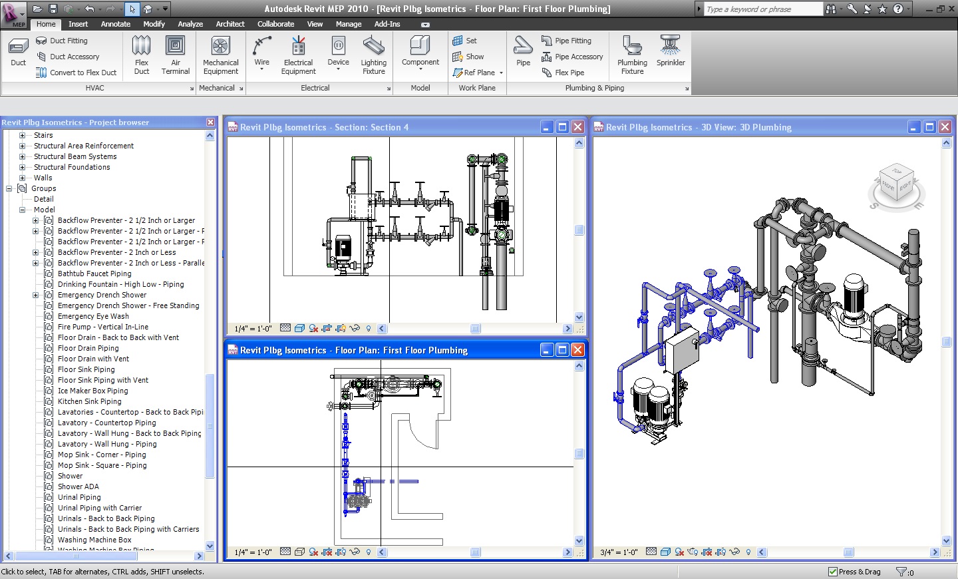Click horizontal scrollbar thumb in Section 4 view
This screenshot has width=958, height=579.
point(475,328)
